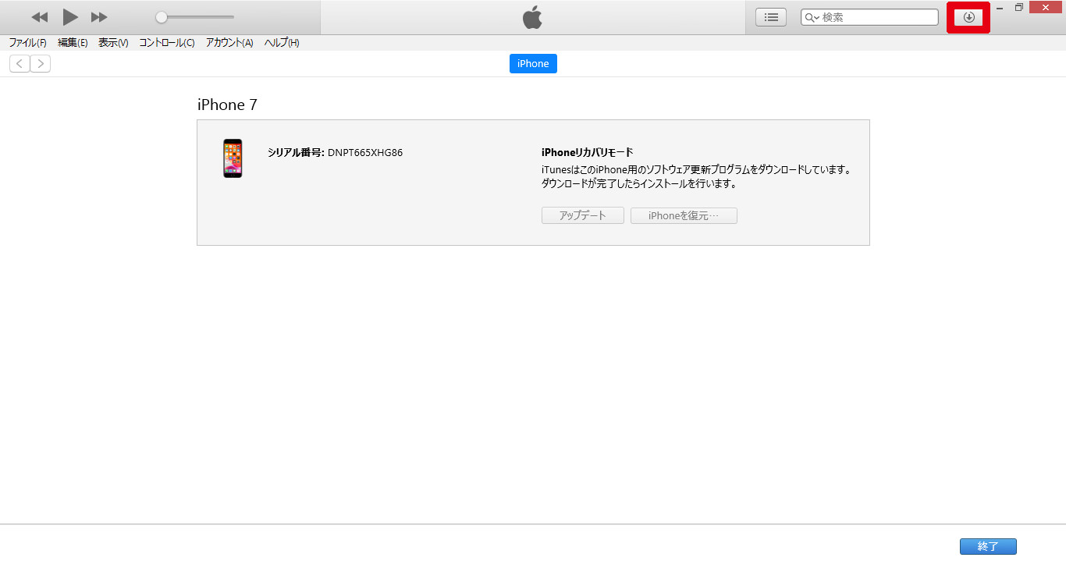Adjust the volume slider knob
The image size is (1066, 568).
pyautogui.click(x=162, y=17)
